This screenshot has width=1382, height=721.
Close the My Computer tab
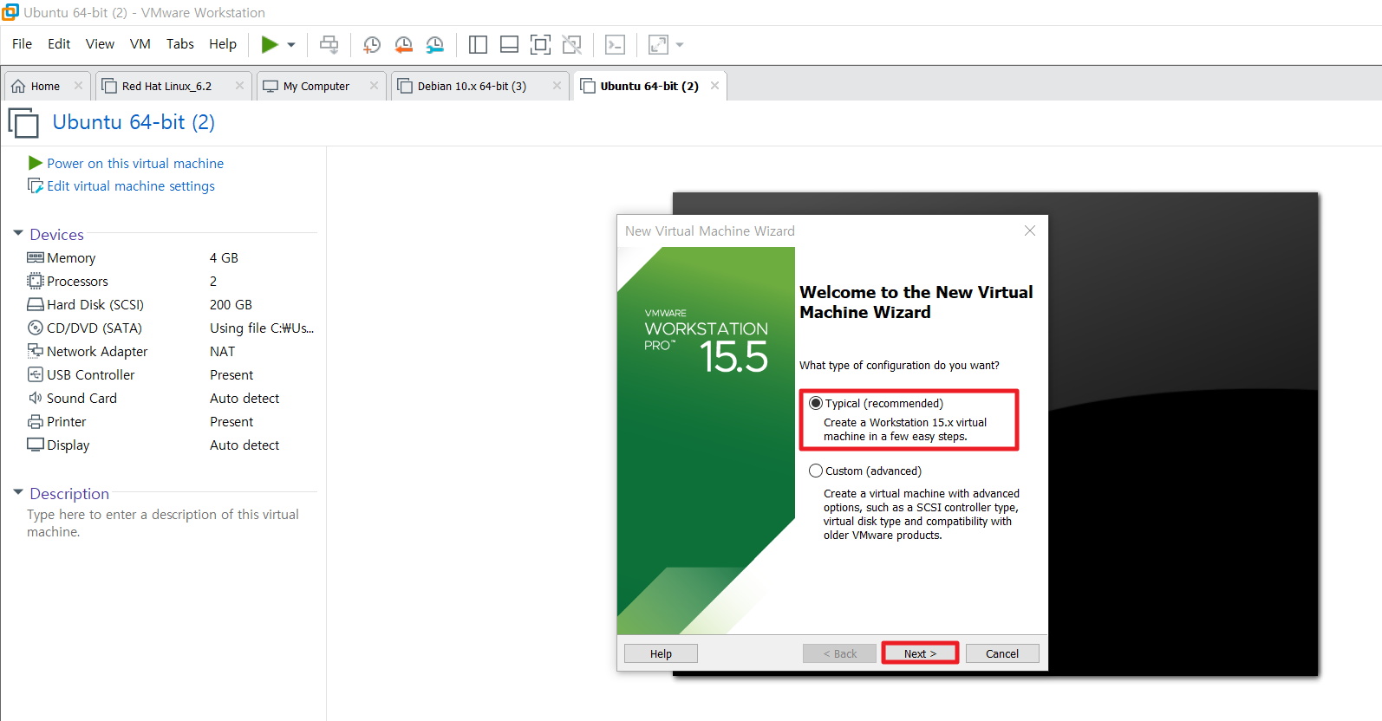point(374,86)
